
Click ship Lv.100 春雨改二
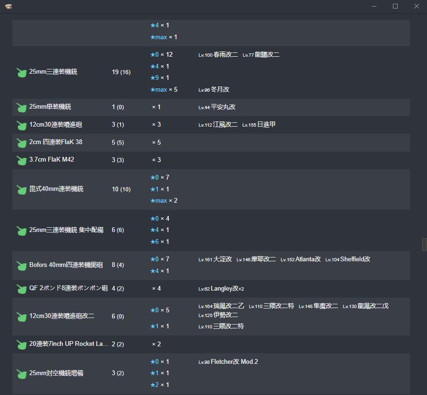[x=218, y=55]
